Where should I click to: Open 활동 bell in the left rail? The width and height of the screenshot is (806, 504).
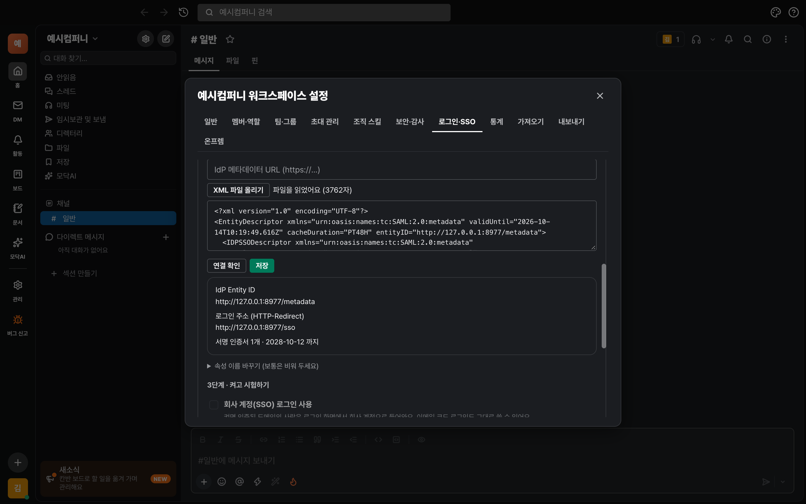point(18,145)
